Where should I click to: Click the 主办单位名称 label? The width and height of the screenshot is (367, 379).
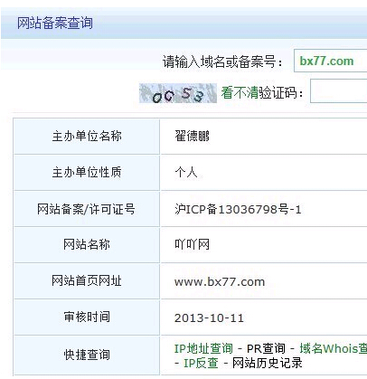(87, 137)
